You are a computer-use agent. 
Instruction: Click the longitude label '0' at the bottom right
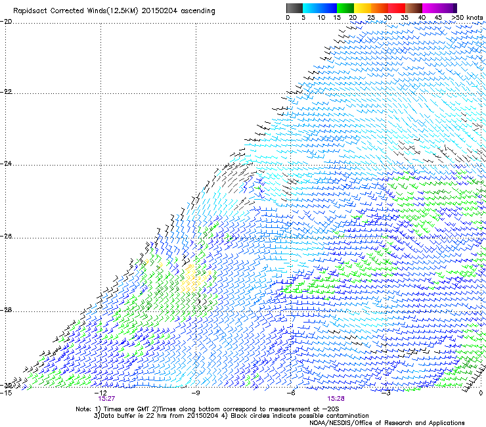pos(481,393)
